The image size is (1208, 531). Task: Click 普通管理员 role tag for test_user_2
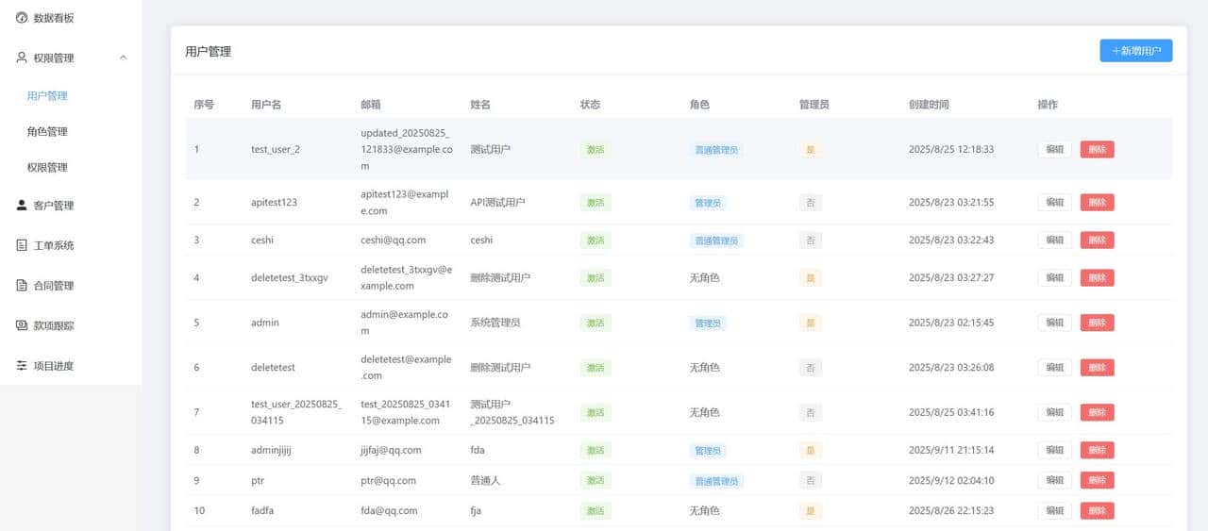(x=716, y=149)
